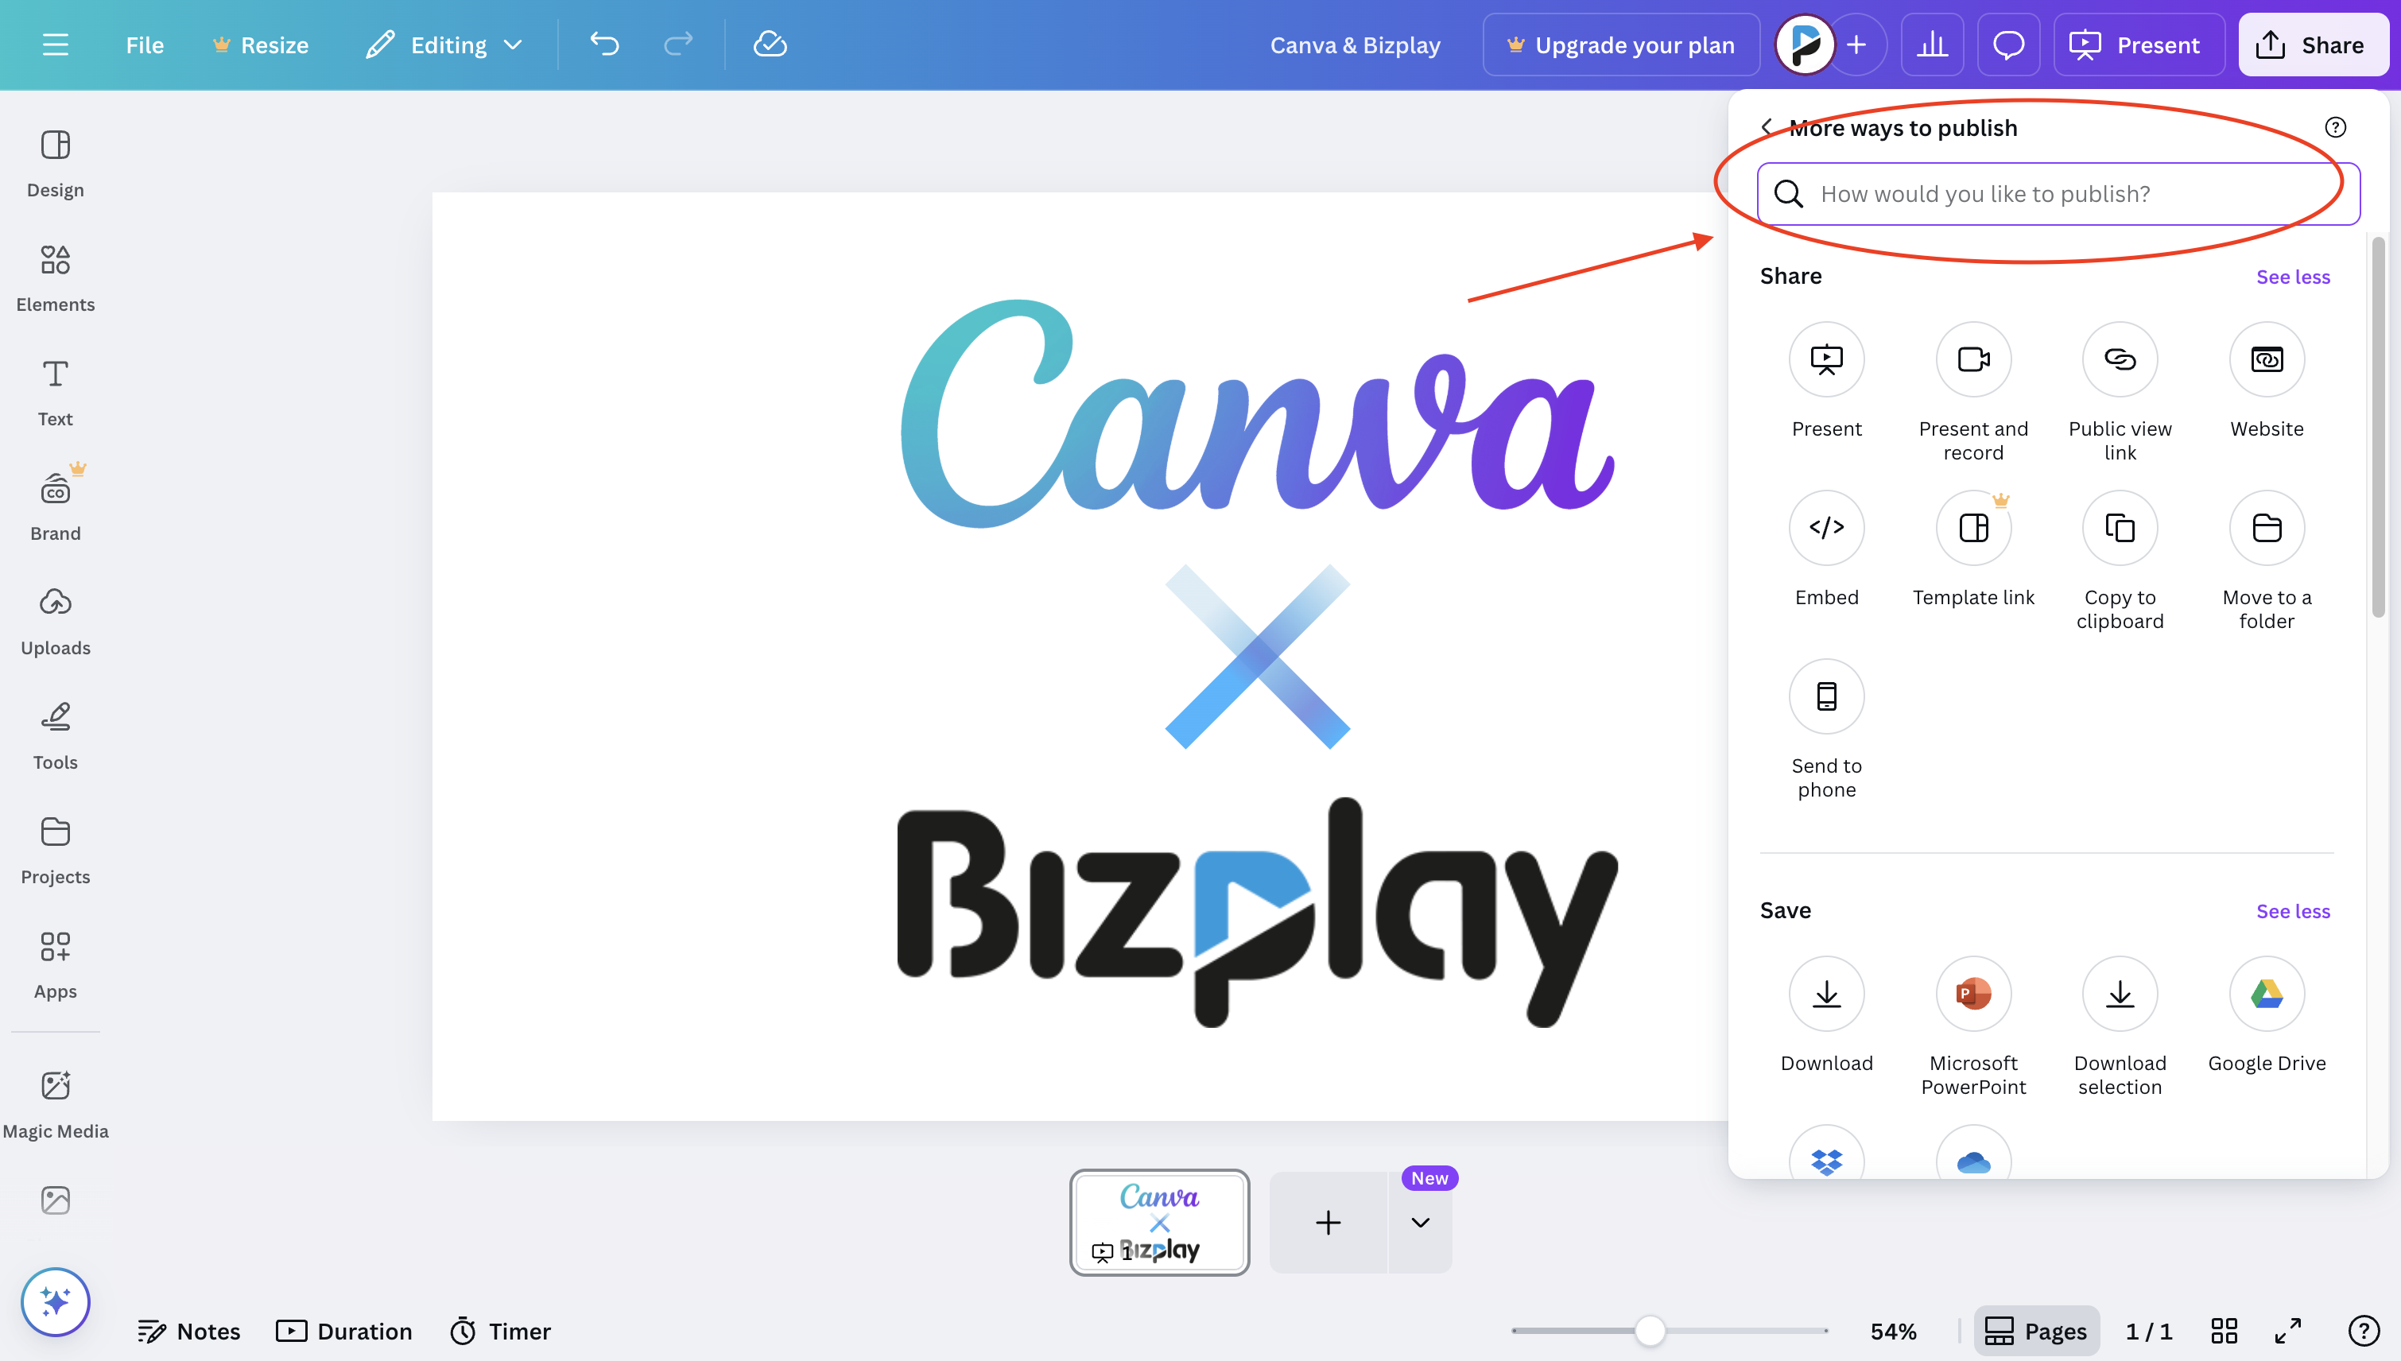Image resolution: width=2401 pixels, height=1361 pixels.
Task: Undo the last action
Action: tap(605, 44)
